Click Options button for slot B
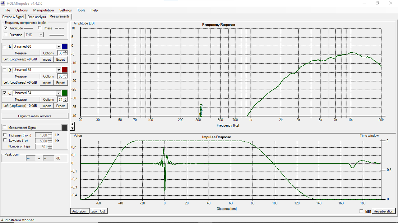Viewport: 398px width, 223px height. coord(49,76)
